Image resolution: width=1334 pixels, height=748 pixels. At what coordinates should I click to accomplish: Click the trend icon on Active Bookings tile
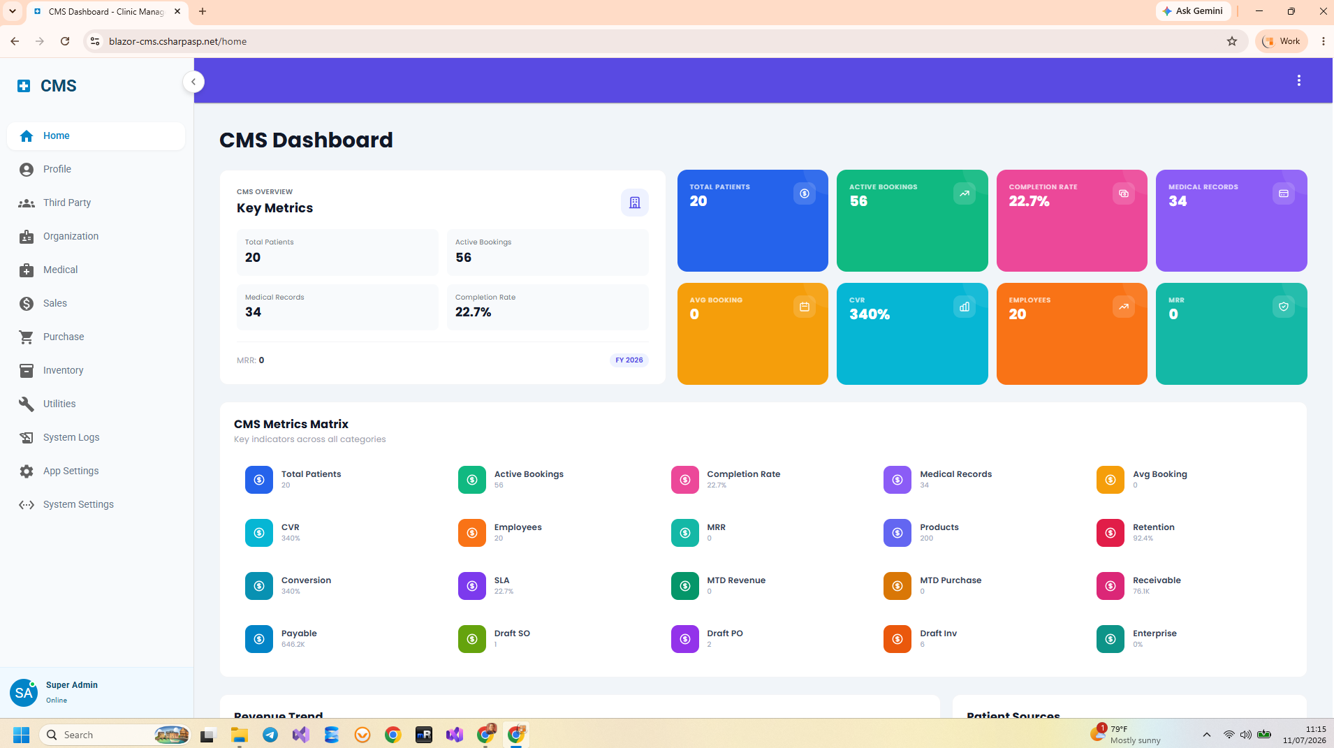pyautogui.click(x=964, y=193)
